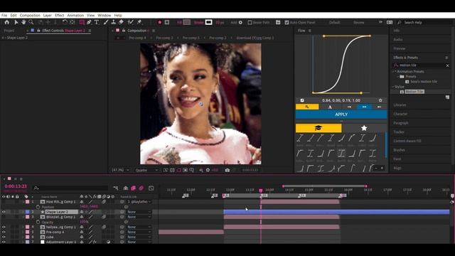Image resolution: width=455 pixels, height=256 pixels.
Task: Select the Brush tool
Action: [106, 22]
